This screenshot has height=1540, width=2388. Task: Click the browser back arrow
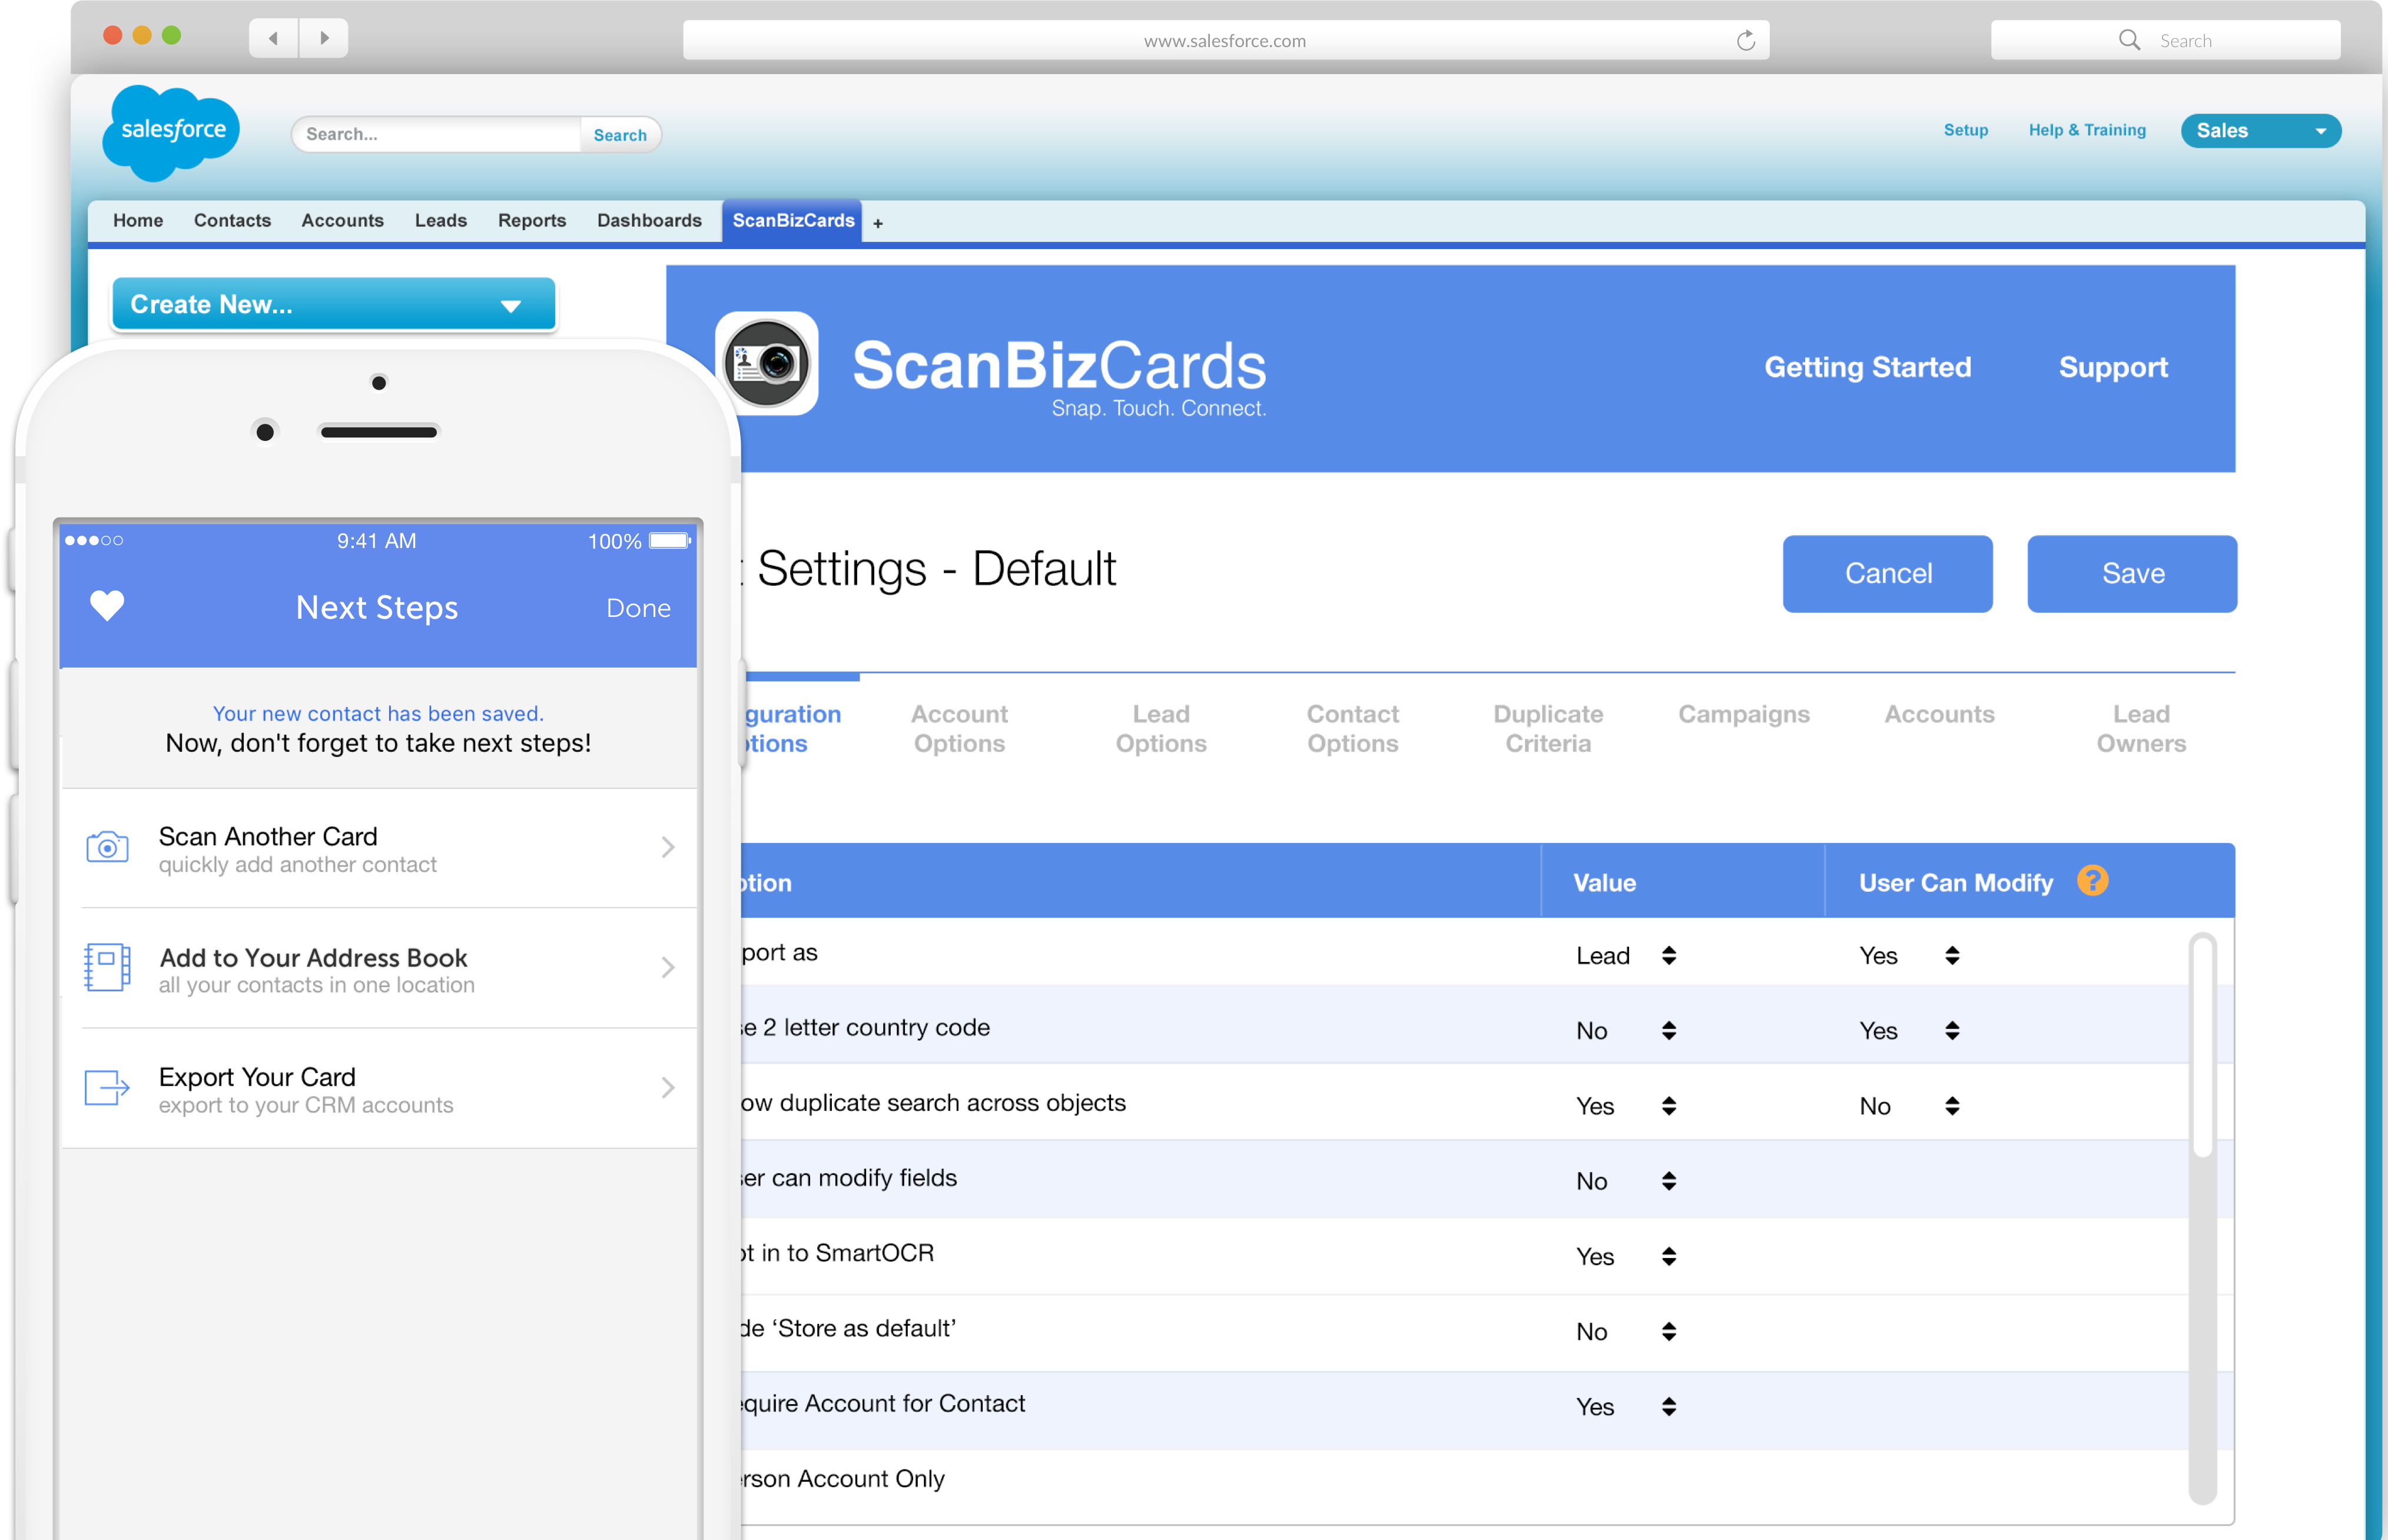[273, 39]
